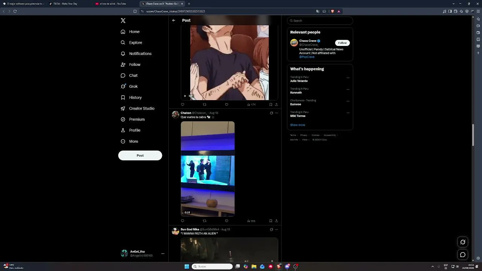Viewport: 482px width, 271px height.
Task: Ask Grok about Sun God Nika's post
Action: click(x=271, y=229)
